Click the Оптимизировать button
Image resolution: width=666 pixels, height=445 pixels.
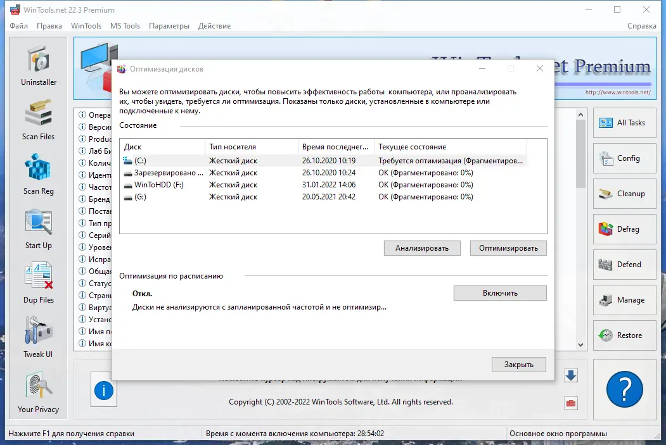click(508, 248)
